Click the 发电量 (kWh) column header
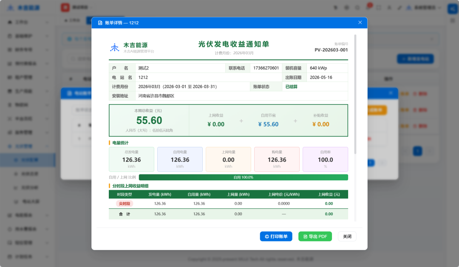The width and height of the screenshot is (459, 267). pos(160,194)
